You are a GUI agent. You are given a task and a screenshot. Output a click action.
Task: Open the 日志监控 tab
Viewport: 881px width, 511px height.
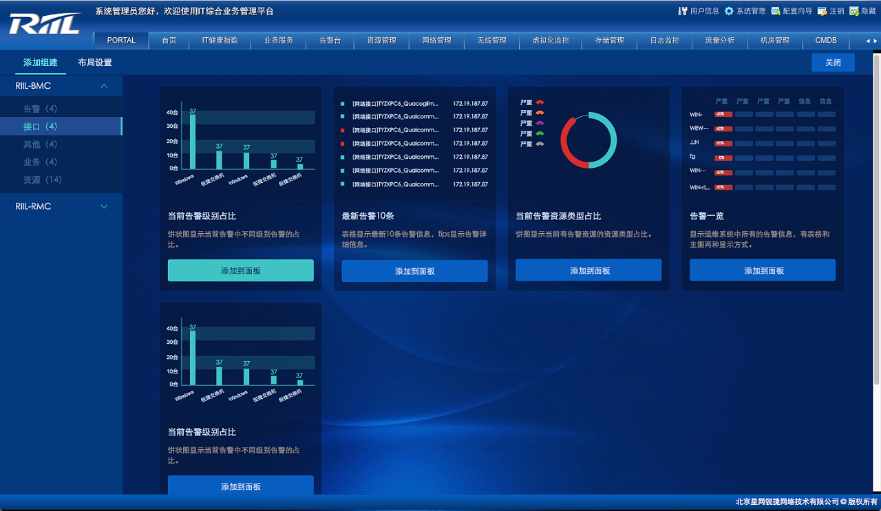pos(665,41)
